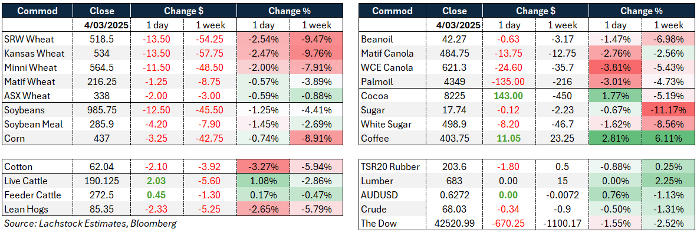The height and width of the screenshot is (232, 697).
Task: Select the Lean Hogs close value 85.35
Action: (102, 210)
